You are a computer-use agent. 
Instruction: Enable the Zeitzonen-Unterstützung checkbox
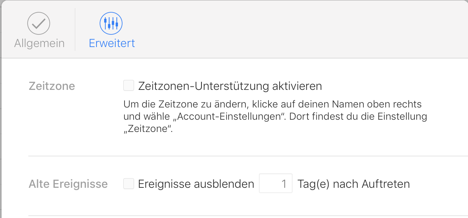click(129, 86)
